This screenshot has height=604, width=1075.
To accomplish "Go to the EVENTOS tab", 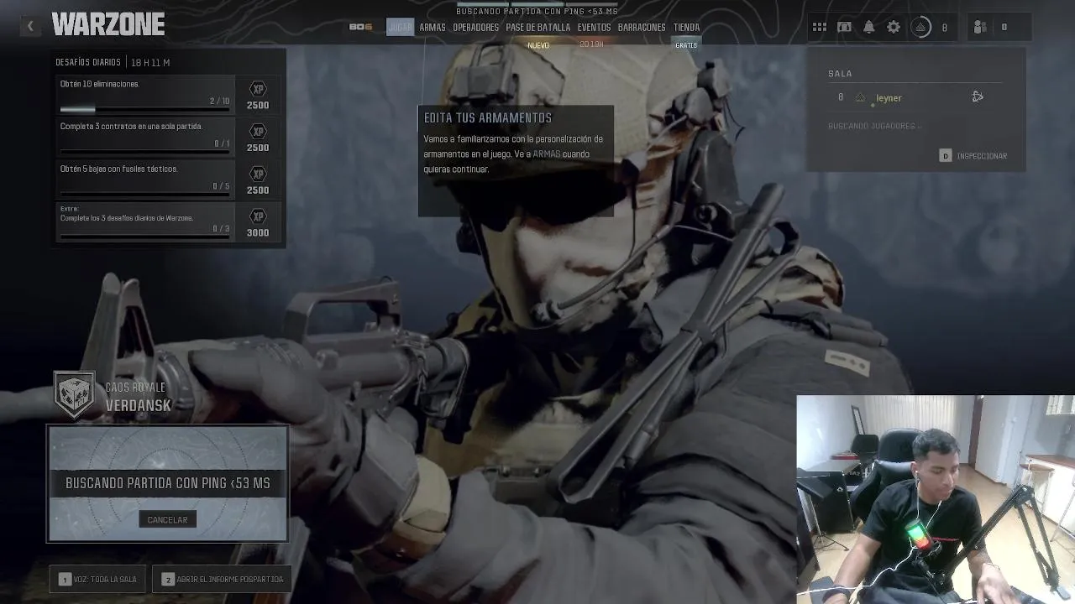I will pyautogui.click(x=594, y=27).
